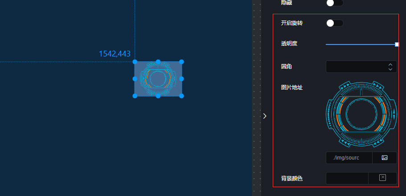Screen dimensions: 406x196
Task: Click the 图片地址 label
Action: coord(292,88)
